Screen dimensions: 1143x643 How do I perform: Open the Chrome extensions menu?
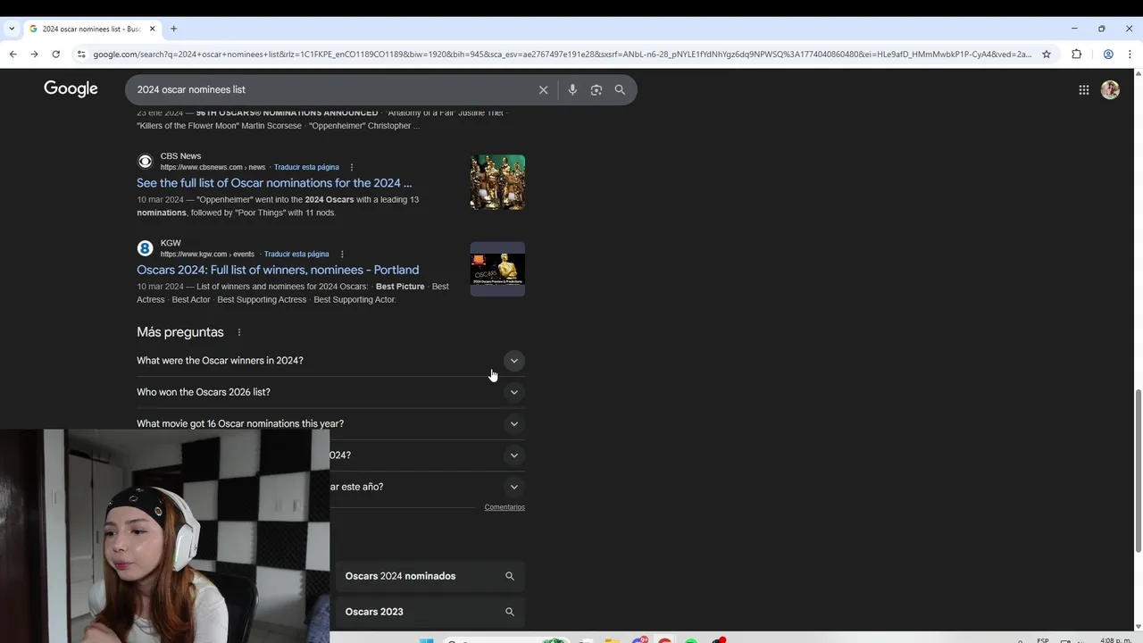point(1076,54)
